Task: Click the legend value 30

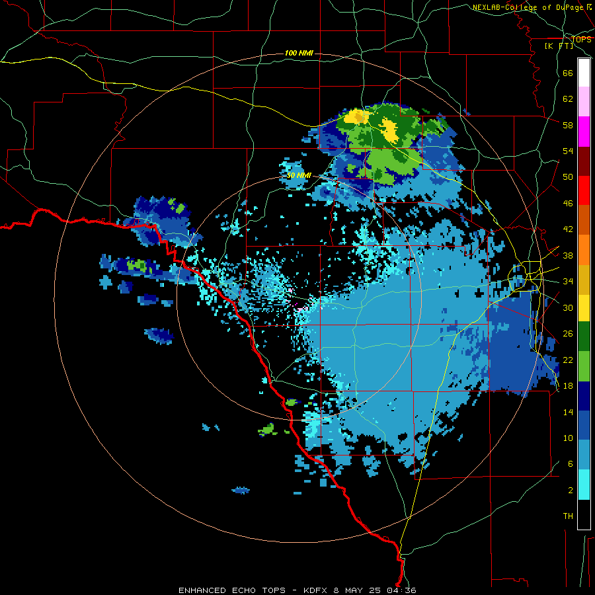Action: (x=568, y=307)
